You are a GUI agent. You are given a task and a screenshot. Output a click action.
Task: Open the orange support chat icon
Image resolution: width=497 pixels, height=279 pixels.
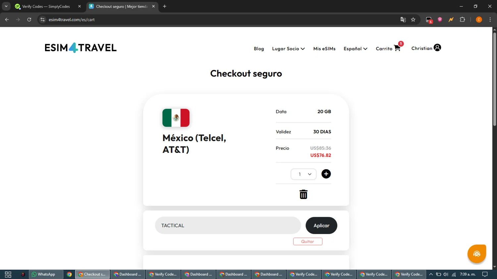(x=476, y=254)
